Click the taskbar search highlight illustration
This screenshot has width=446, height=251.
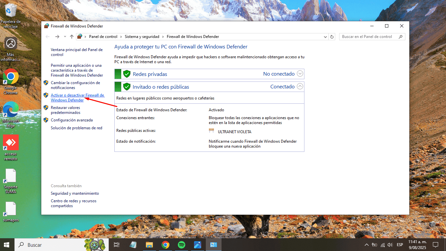click(95, 244)
